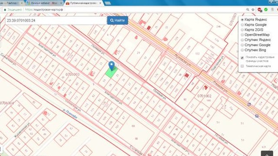Image resolution: width=278 pixels, height=156 pixels.
Task: Open the browser zoom magnifier icon
Action: click(x=248, y=10)
